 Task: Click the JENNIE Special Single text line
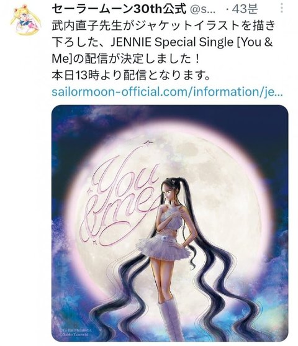coord(162,42)
